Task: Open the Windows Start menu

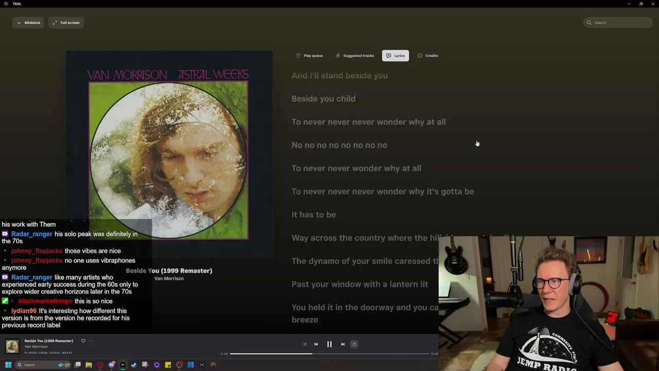Action: [8, 365]
